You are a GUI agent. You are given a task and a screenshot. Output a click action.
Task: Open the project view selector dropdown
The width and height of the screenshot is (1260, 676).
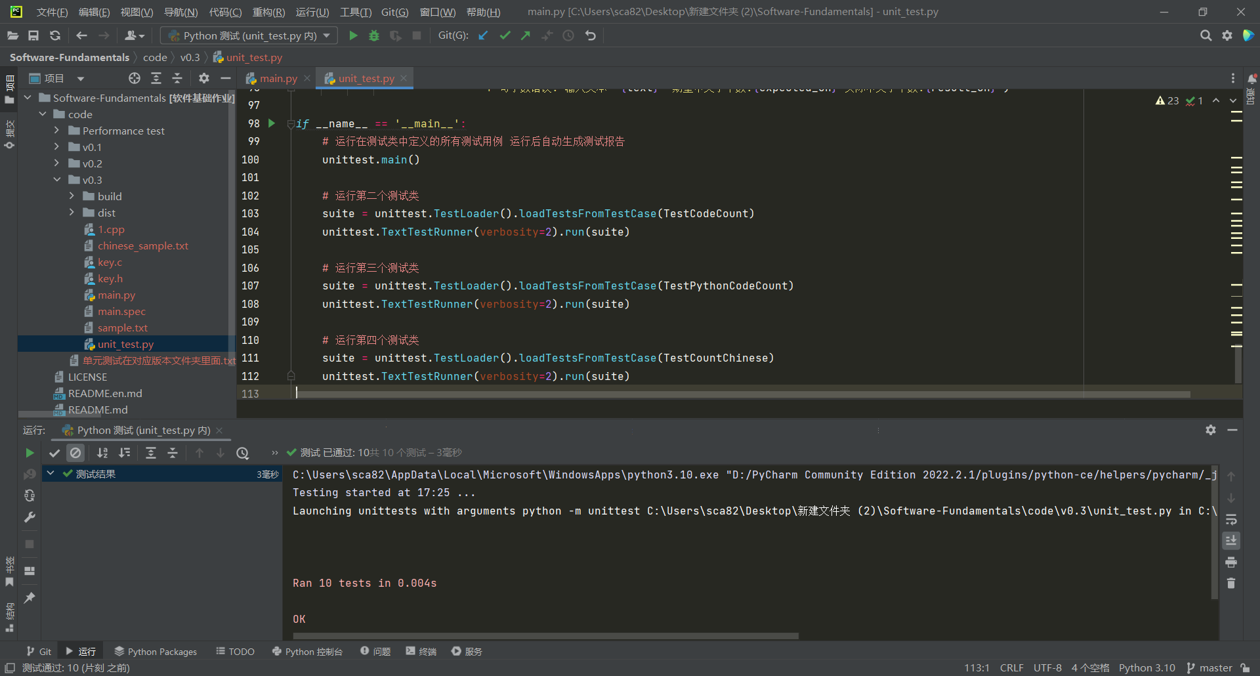coord(57,78)
